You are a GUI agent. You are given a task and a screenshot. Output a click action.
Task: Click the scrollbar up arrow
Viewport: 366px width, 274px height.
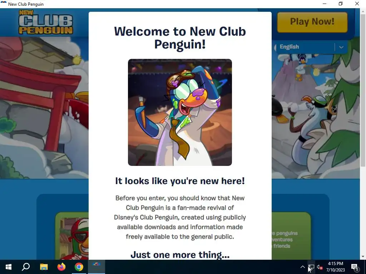(363, 11)
